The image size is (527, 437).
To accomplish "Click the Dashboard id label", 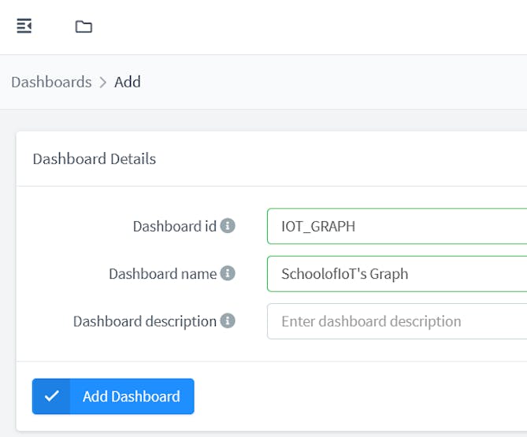I will click(x=174, y=227).
